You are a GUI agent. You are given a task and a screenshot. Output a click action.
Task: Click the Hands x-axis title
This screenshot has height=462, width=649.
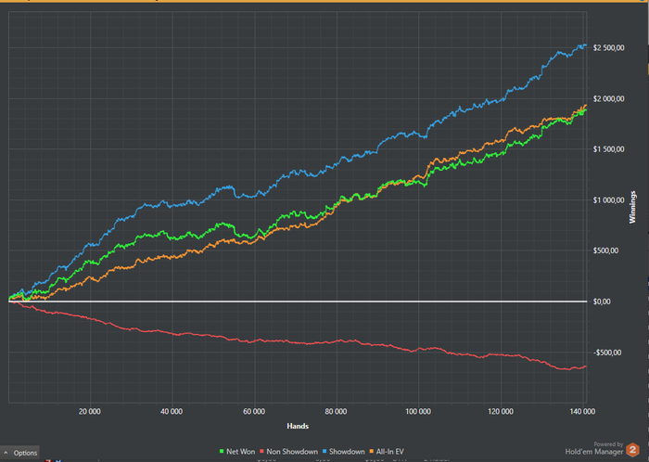pyautogui.click(x=298, y=426)
